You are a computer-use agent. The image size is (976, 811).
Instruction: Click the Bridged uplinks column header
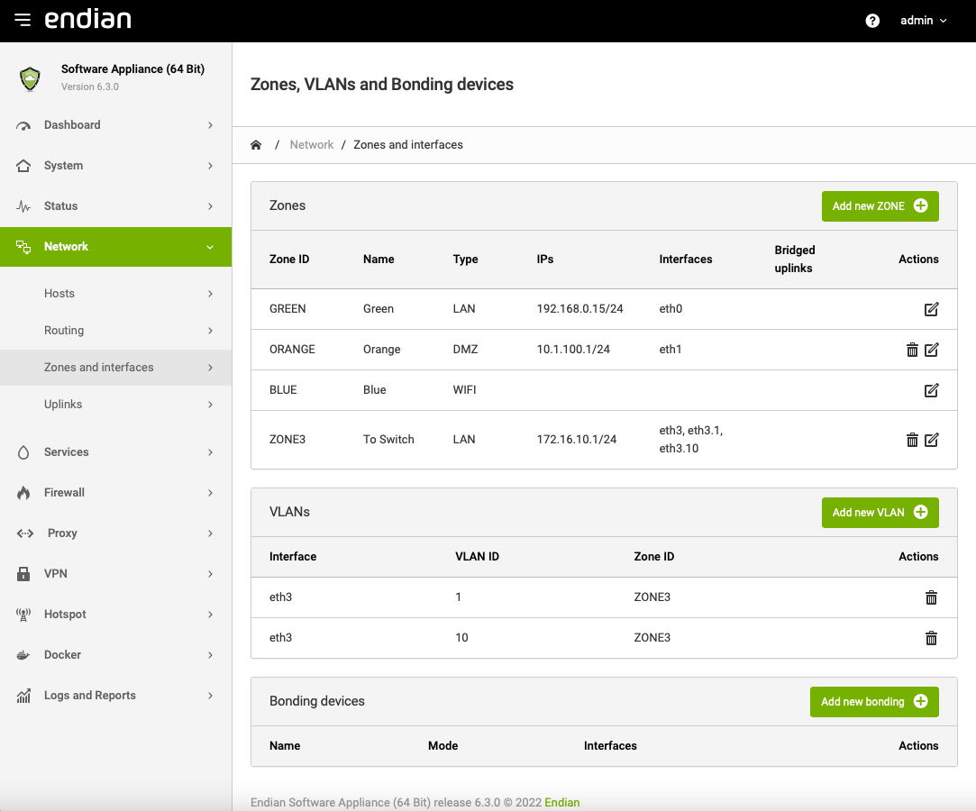(794, 259)
